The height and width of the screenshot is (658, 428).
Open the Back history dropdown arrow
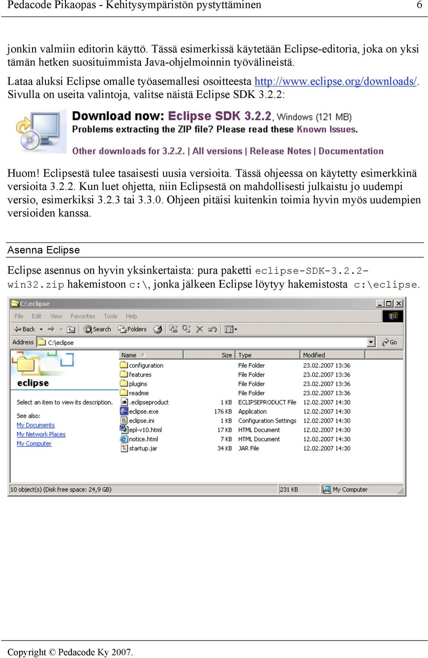(x=41, y=329)
